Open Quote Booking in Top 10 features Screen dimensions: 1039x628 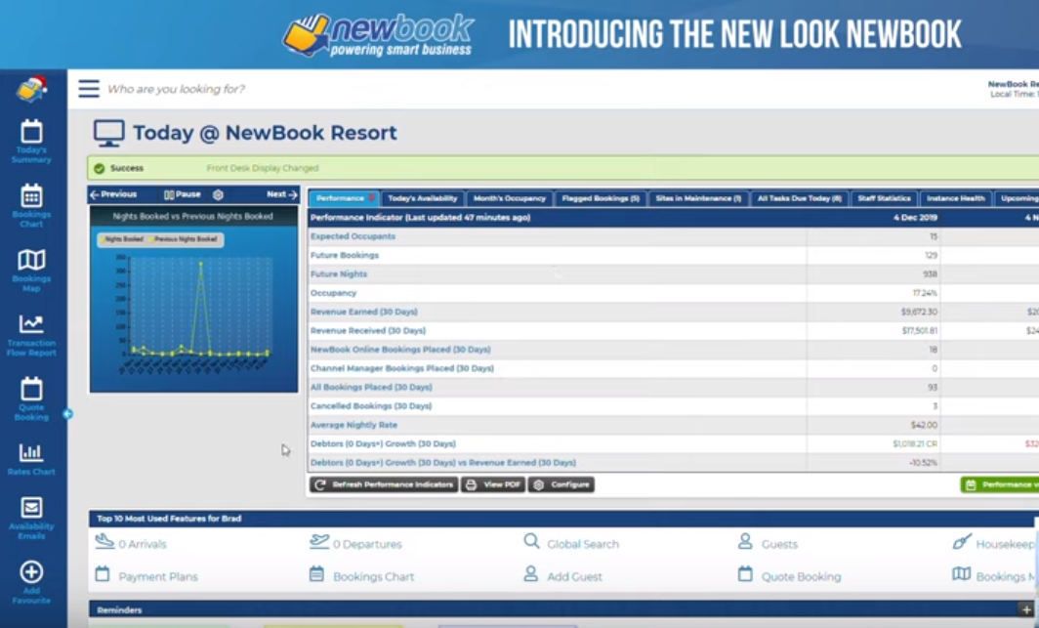(789, 575)
